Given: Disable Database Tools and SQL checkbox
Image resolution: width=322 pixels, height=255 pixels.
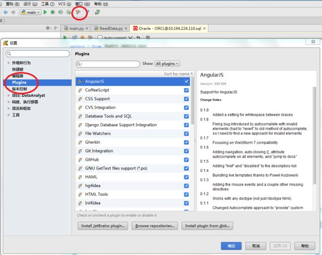Looking at the screenshot, I should (x=186, y=116).
